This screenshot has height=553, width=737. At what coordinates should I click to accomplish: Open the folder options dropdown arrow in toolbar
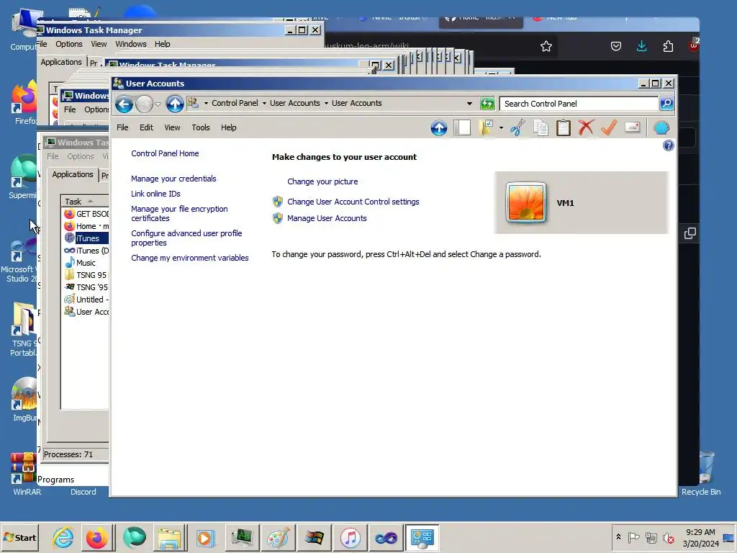pyautogui.click(x=501, y=128)
